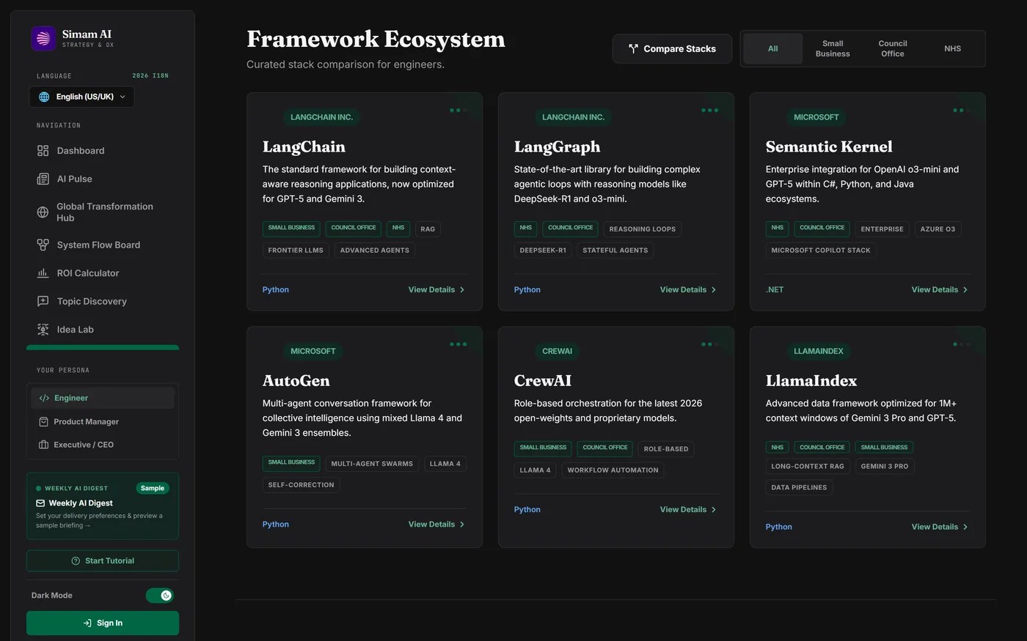Click the Sample badge on Weekly AI Digest

coord(153,489)
